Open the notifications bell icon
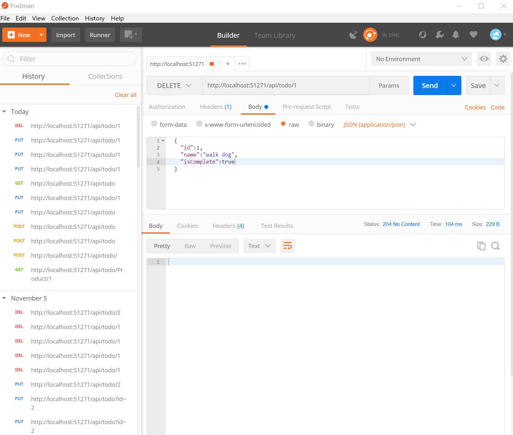Image resolution: width=513 pixels, height=435 pixels. 456,35
